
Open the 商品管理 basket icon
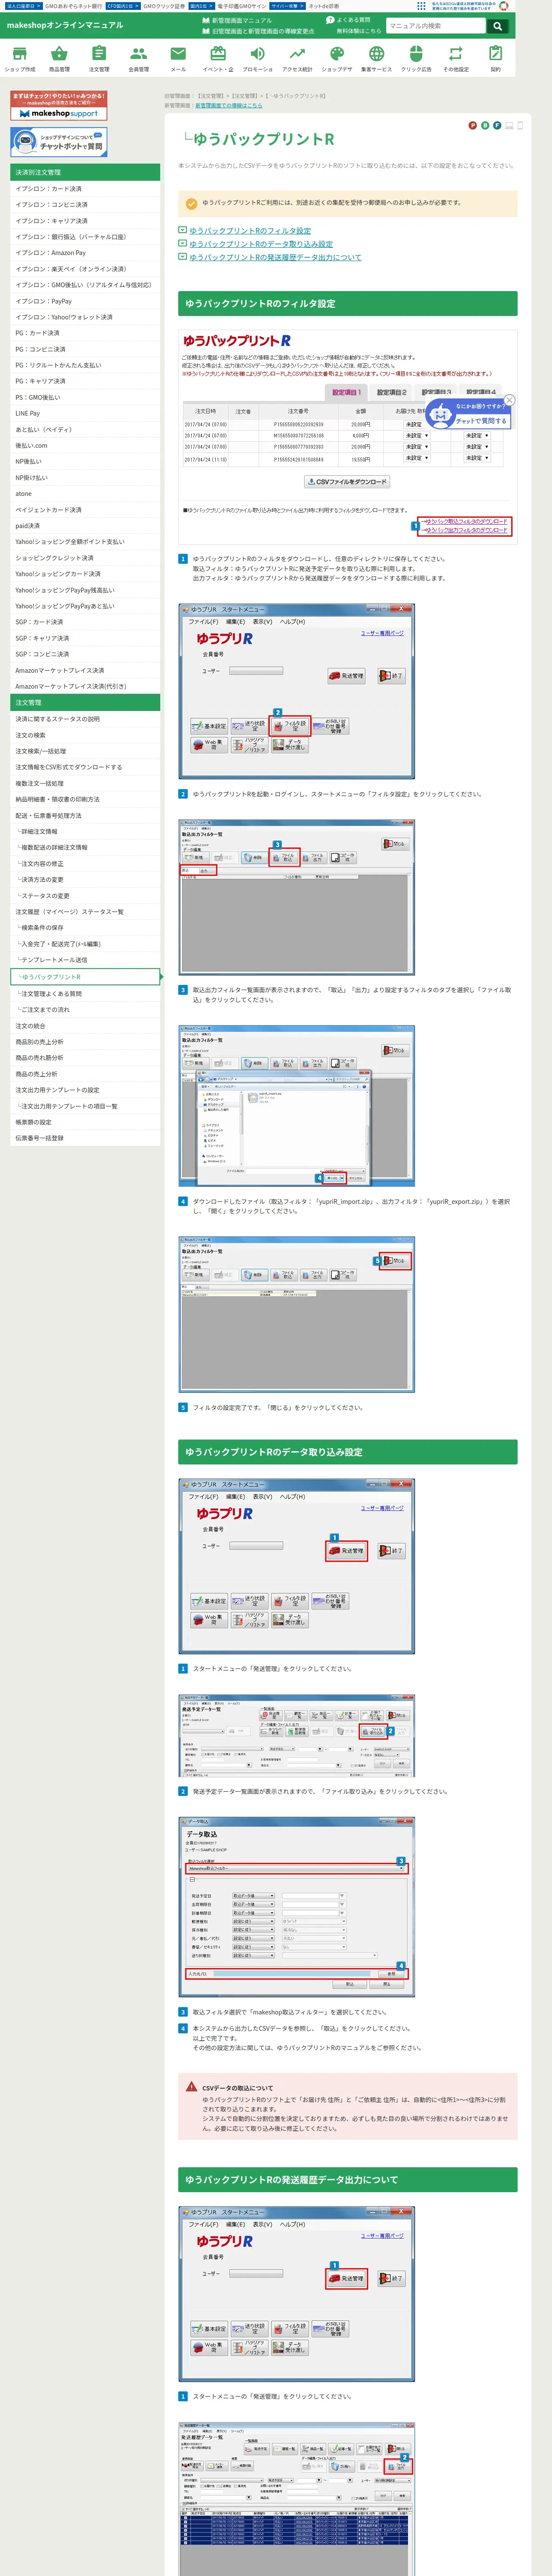(59, 59)
